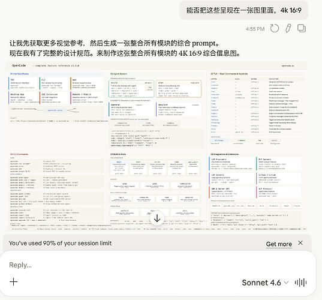Click the 4:55 PM timestamp
The image size is (322, 300).
click(x=255, y=29)
